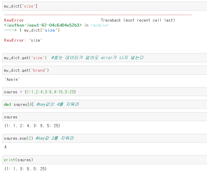The width and height of the screenshot is (207, 174).
Task: Click the squres.pop(2) code cell
Action: (105, 138)
